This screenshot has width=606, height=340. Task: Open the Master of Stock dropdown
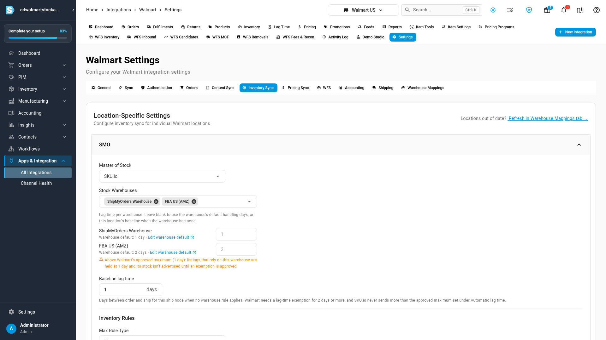[x=162, y=176]
